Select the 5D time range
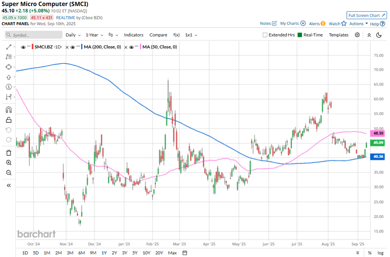 (36, 253)
